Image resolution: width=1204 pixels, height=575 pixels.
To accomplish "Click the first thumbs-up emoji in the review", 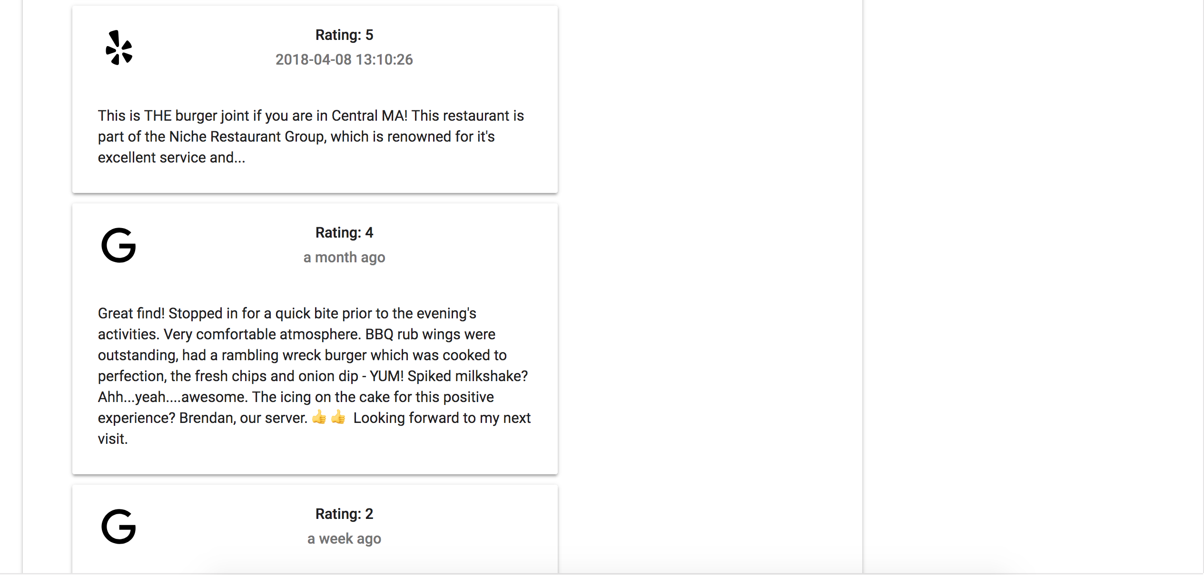I will click(319, 417).
